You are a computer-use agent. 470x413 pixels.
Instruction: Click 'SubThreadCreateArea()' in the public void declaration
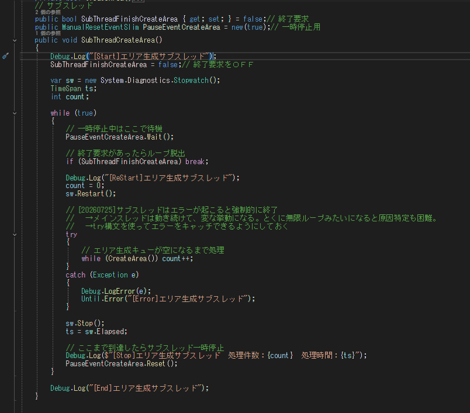(x=122, y=40)
